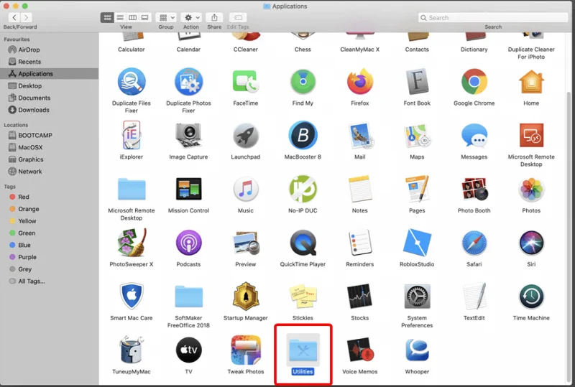Open the Duplicate Files Fixer app

point(132,82)
